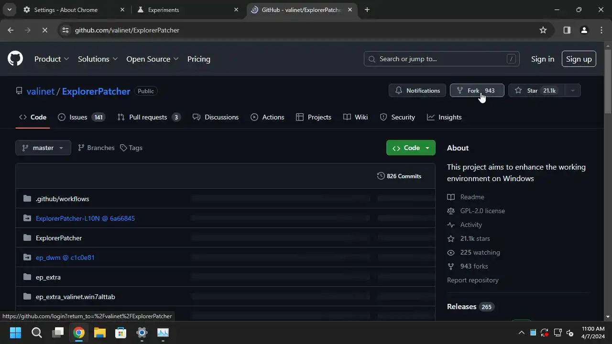View repository Branches
612x344 pixels.
tap(96, 148)
